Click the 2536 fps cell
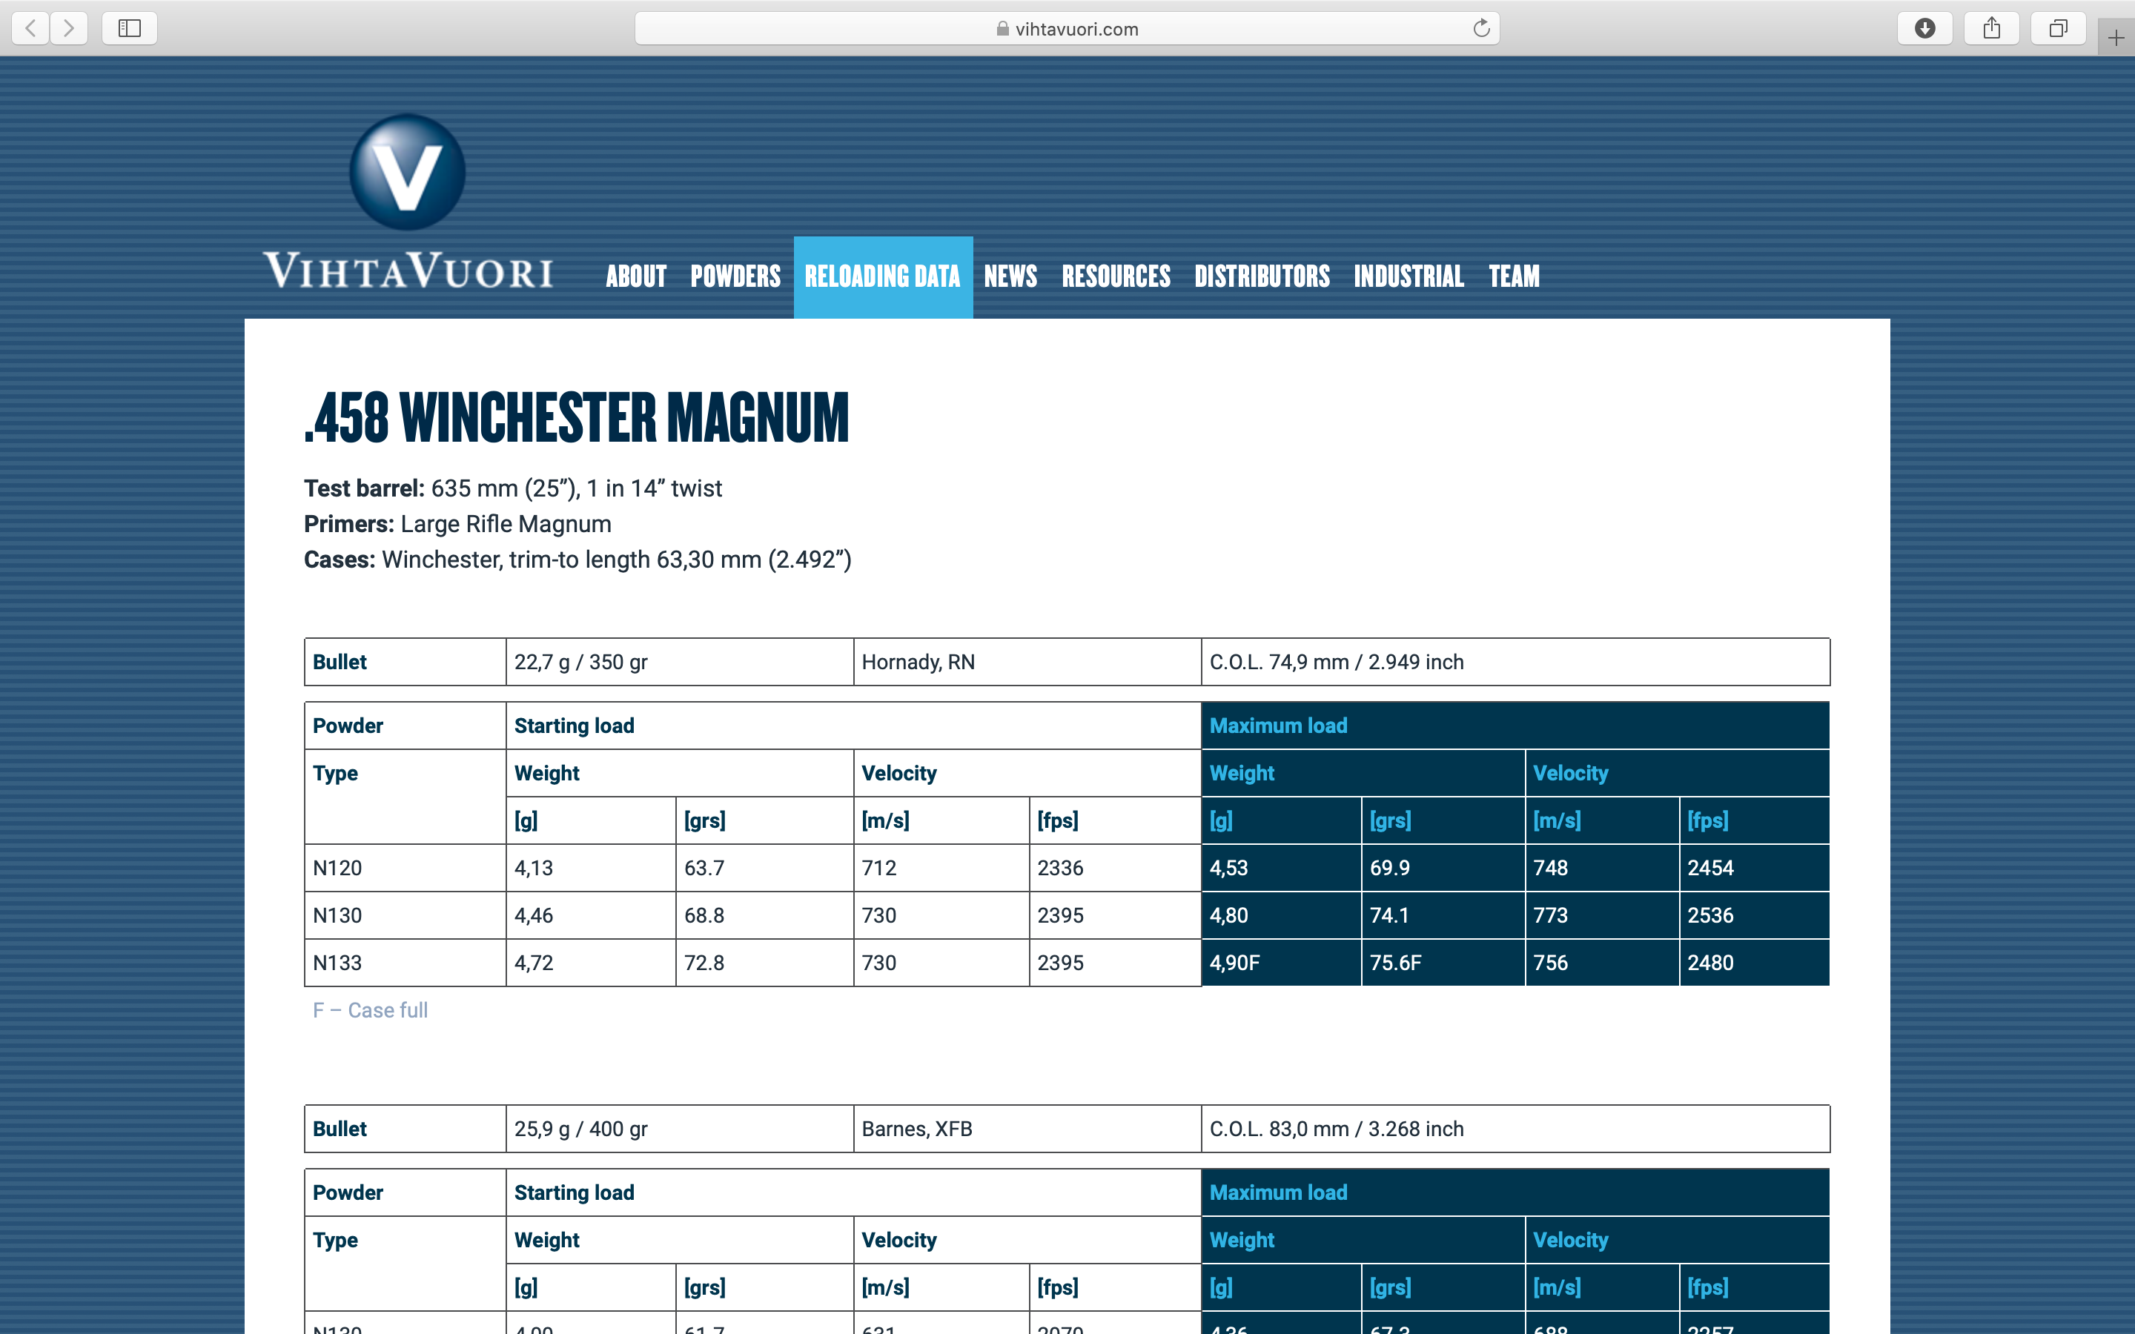Viewport: 2135px width, 1334px height. coord(1755,915)
